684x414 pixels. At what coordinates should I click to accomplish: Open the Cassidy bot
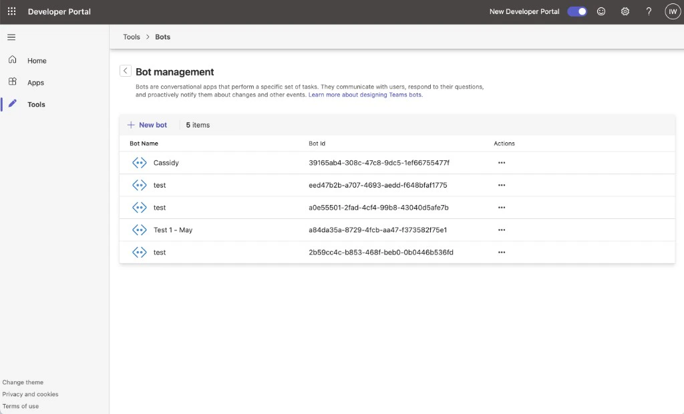(x=166, y=163)
